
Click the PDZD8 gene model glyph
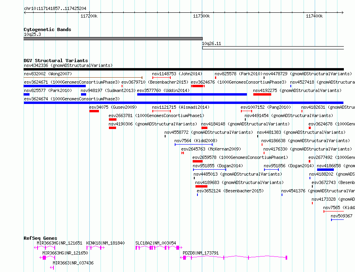tap(234, 258)
